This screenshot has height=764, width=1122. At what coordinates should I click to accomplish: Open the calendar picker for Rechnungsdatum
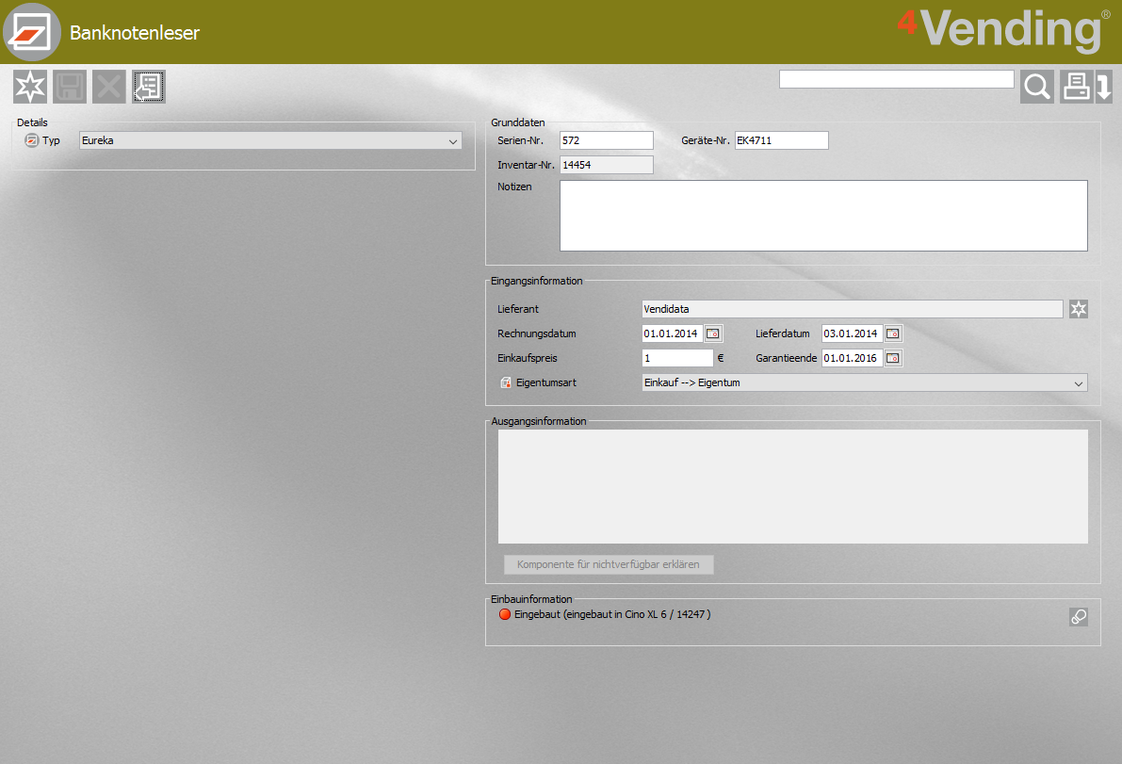[713, 333]
